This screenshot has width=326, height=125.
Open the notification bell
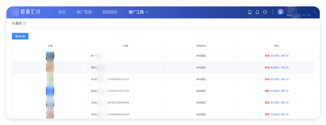(x=257, y=12)
